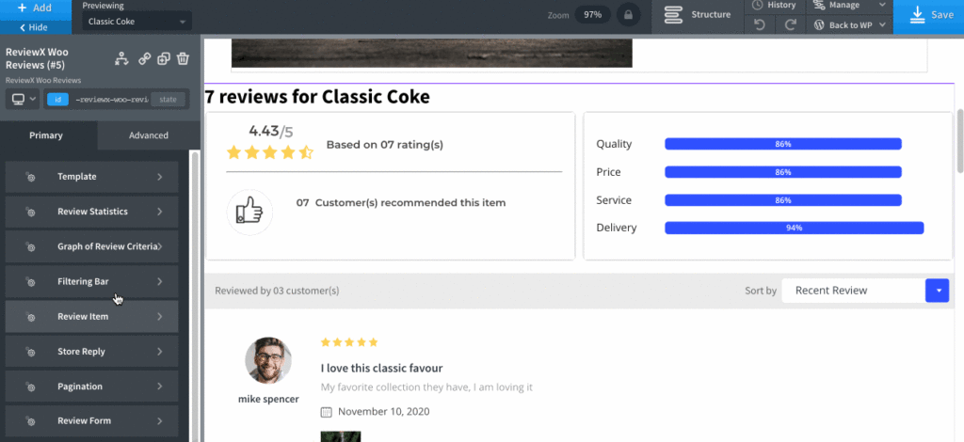Expand the Back to WP menu

tap(848, 24)
